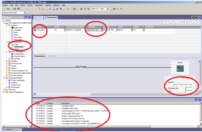Click the Station PLC icon in Parameters
202x132 pixels.
pos(180,69)
